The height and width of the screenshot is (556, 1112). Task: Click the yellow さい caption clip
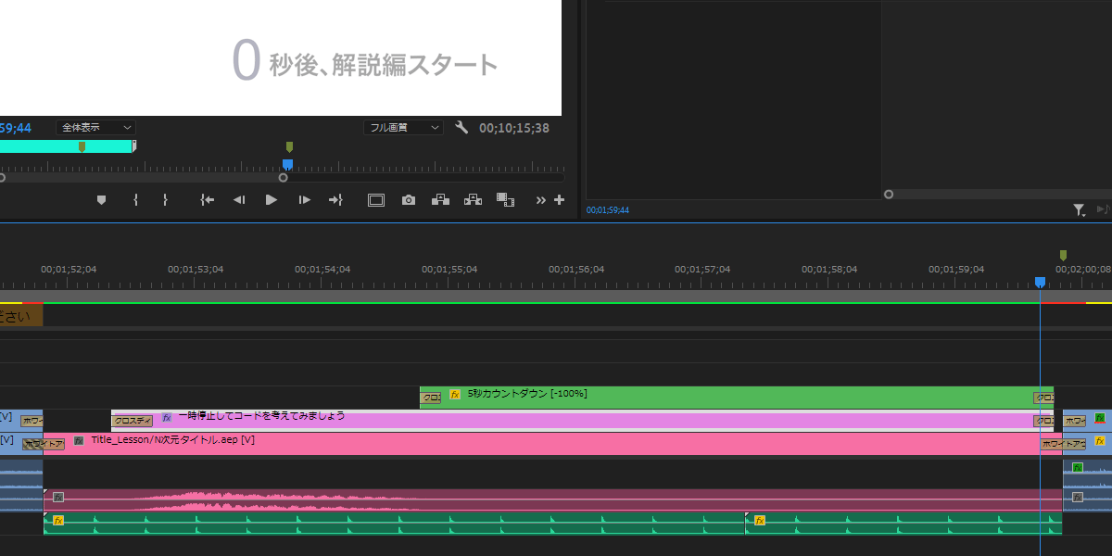pyautogui.click(x=21, y=316)
